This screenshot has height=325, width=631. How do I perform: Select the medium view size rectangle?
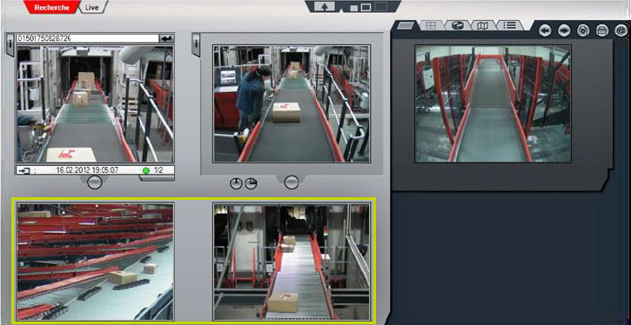[366, 7]
